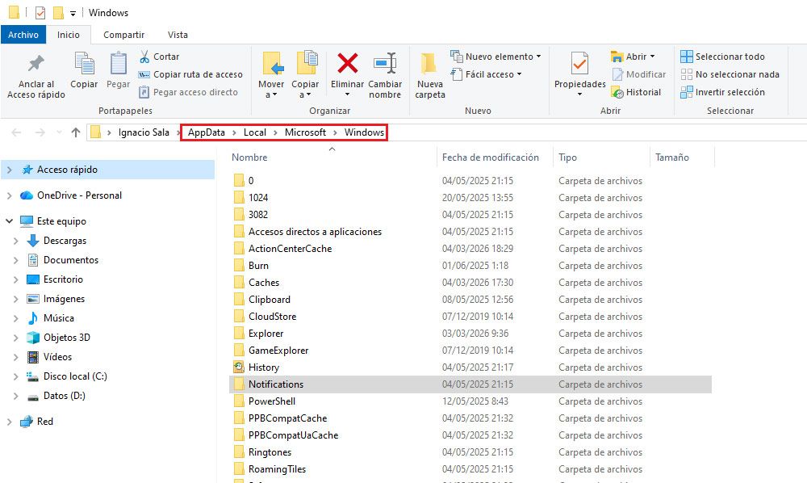Click the Properties checkmark in title bar

(x=40, y=13)
